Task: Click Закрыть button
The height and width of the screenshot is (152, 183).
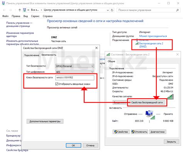Action: [x=171, y=142]
